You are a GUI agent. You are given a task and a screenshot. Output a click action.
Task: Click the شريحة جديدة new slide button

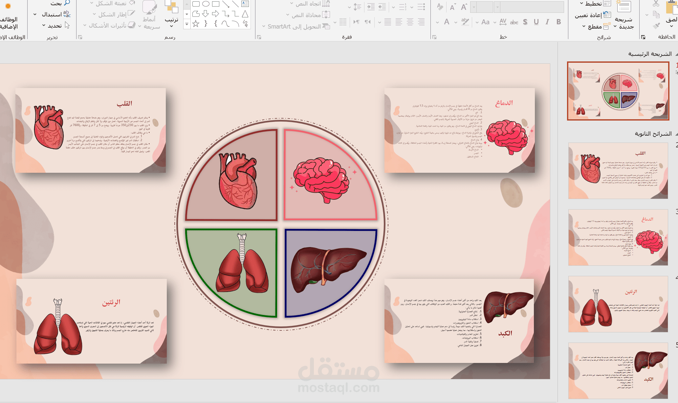tap(623, 15)
